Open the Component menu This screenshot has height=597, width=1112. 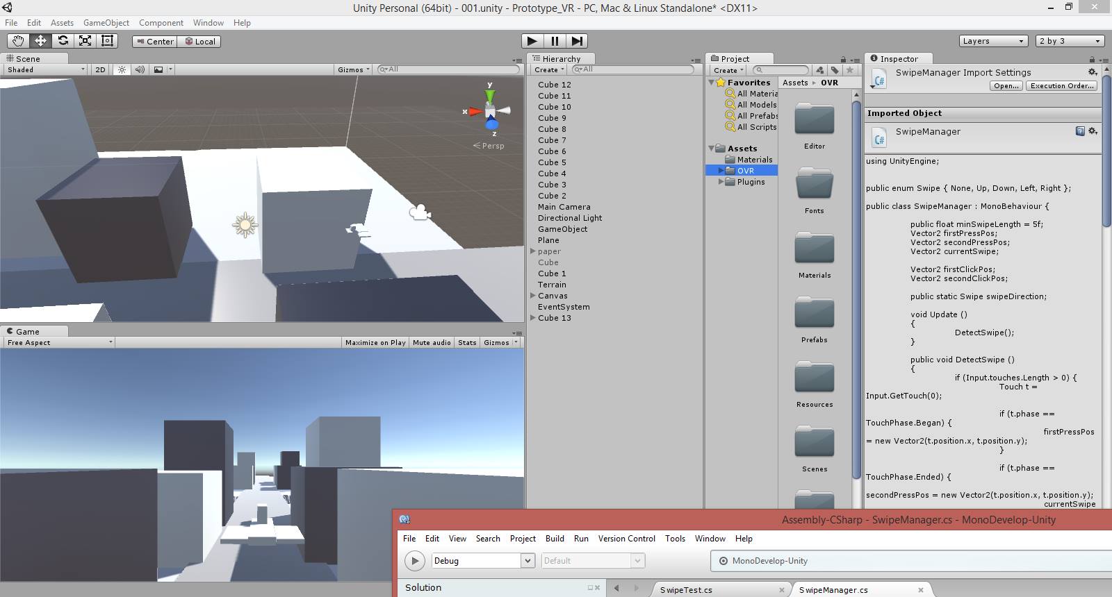pos(161,23)
